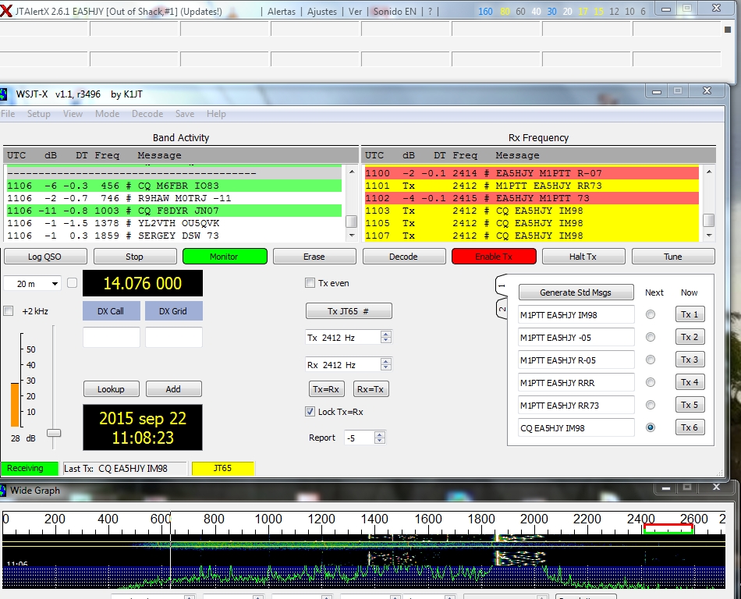Click the Lookup button
Screen dimensions: 741x599
pyautogui.click(x=111, y=389)
